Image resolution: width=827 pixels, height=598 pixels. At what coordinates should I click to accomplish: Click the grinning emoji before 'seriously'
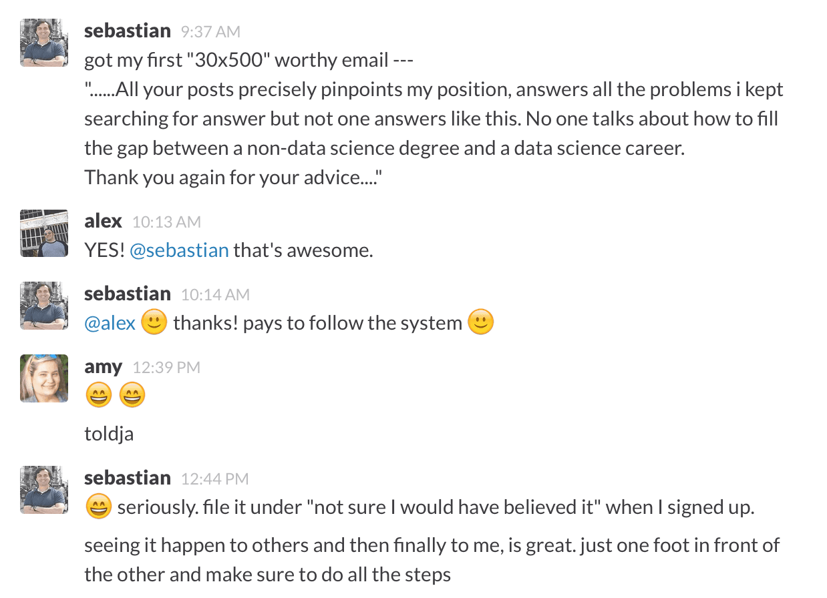(99, 508)
